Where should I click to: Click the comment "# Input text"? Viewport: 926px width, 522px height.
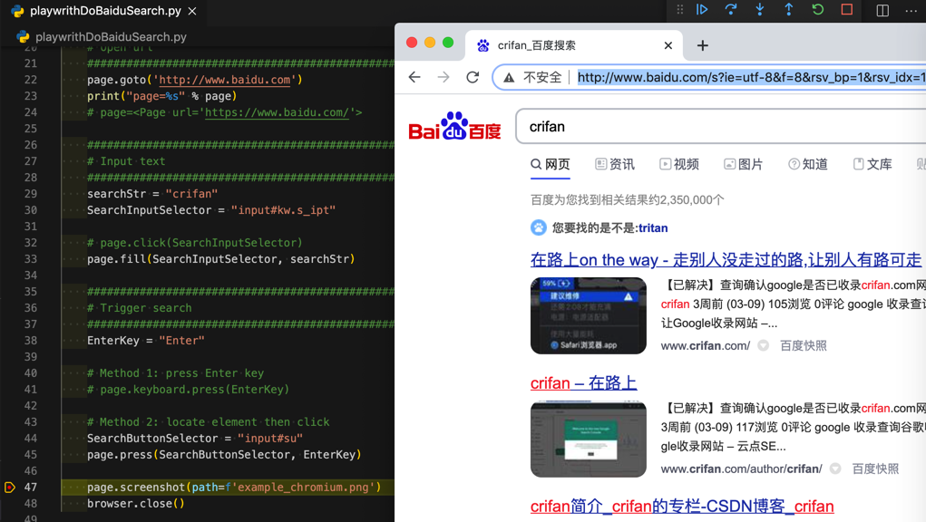point(126,161)
